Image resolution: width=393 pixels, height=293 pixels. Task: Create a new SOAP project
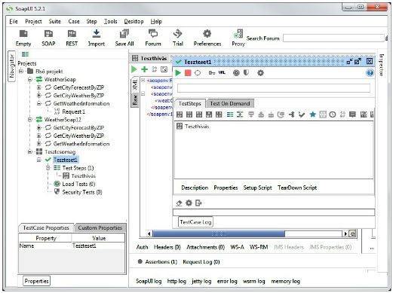point(48,38)
